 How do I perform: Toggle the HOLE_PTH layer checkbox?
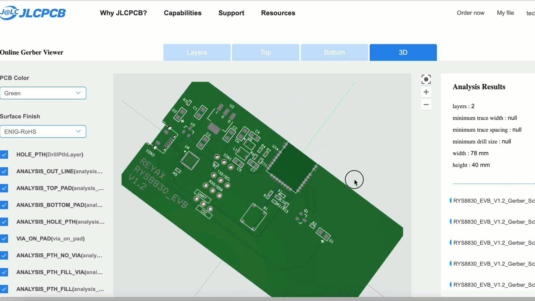click(x=4, y=154)
